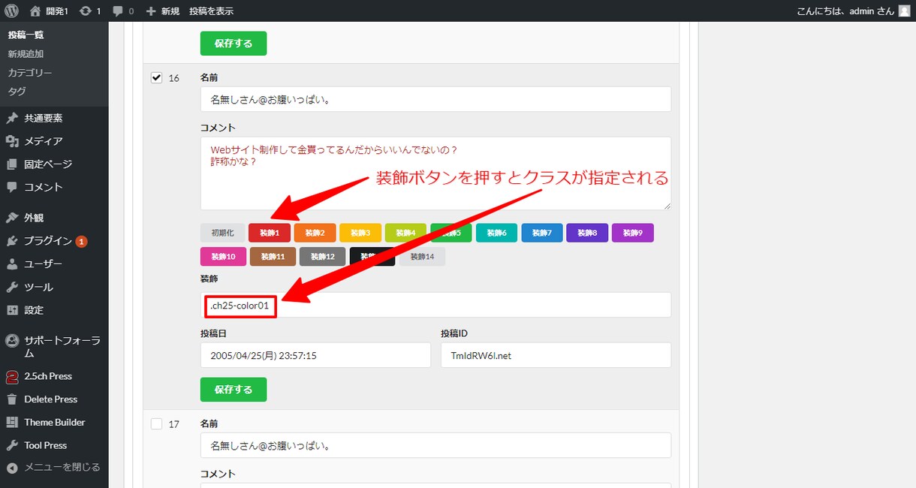The image size is (916, 488).
Task: Open 新規追加 submenu item
Action: [26, 54]
